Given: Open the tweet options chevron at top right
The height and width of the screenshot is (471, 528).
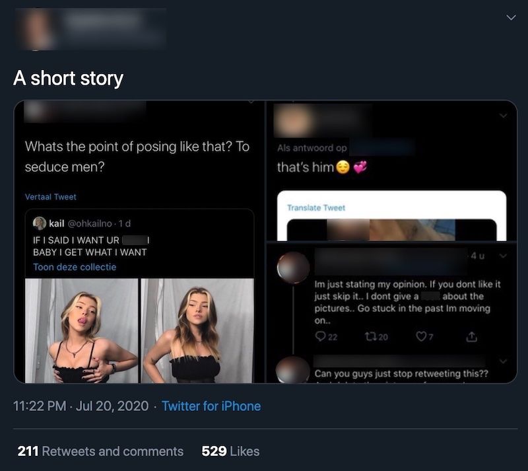Looking at the screenshot, I should coord(510,18).
